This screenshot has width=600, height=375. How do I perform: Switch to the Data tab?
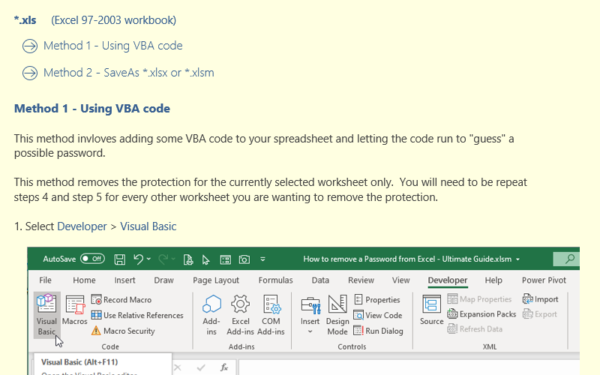[x=320, y=280]
